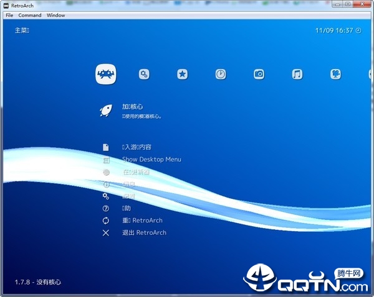
Task: Minimize the RetroArch window
Action: (x=337, y=4)
